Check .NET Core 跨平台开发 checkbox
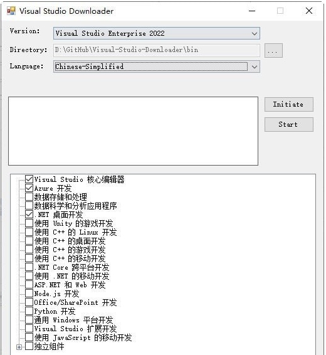The width and height of the screenshot is (326, 355). coord(29,267)
